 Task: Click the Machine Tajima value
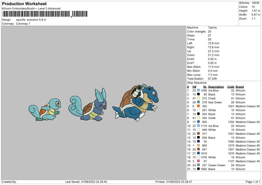click(212, 27)
